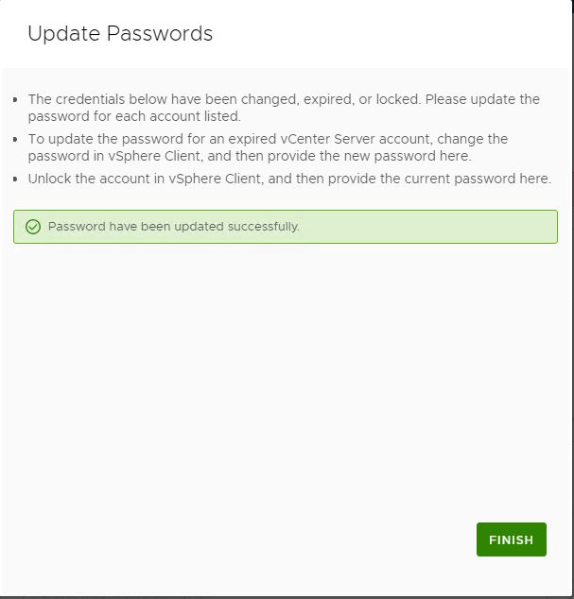Click the FINISH button
The height and width of the screenshot is (599, 574).
(x=511, y=539)
